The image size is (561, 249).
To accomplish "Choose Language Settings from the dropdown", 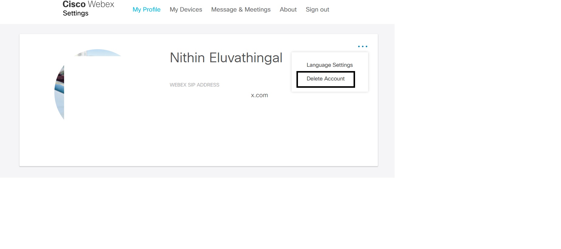I will (330, 65).
